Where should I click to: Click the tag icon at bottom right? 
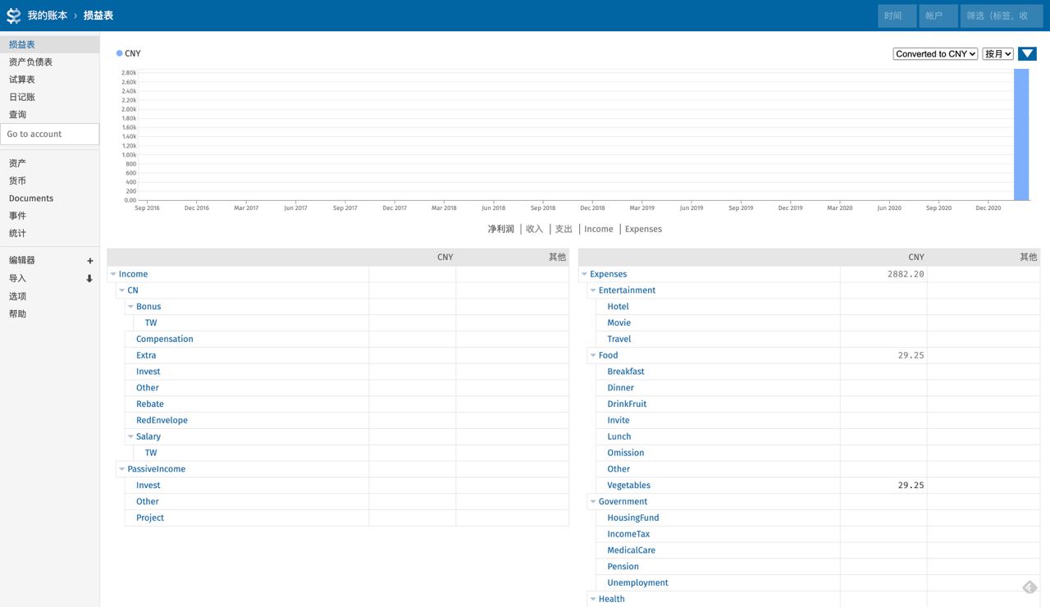[x=1029, y=586]
